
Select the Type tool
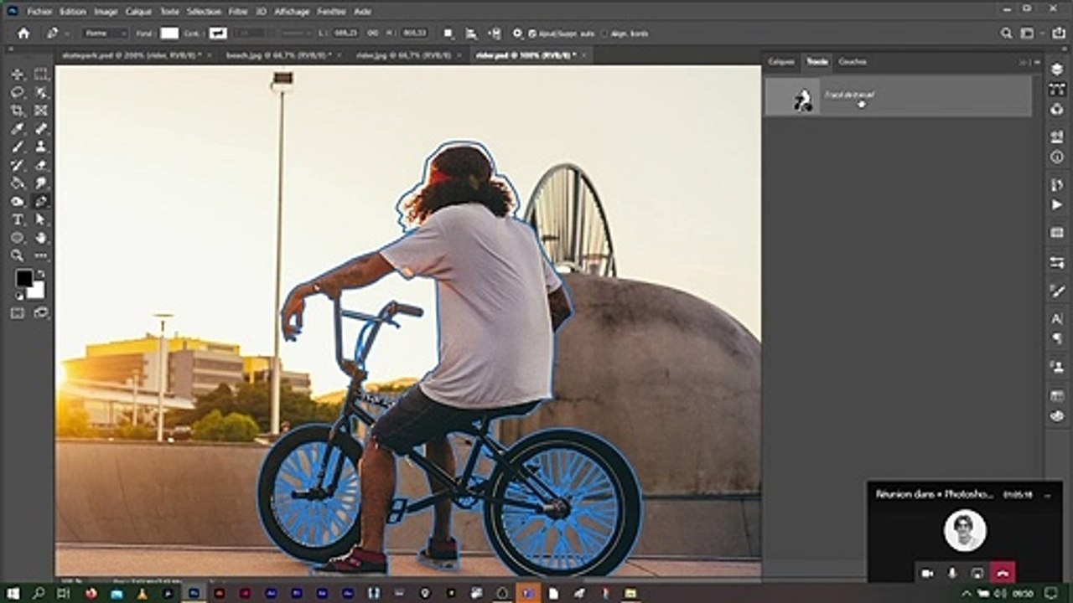pos(18,219)
